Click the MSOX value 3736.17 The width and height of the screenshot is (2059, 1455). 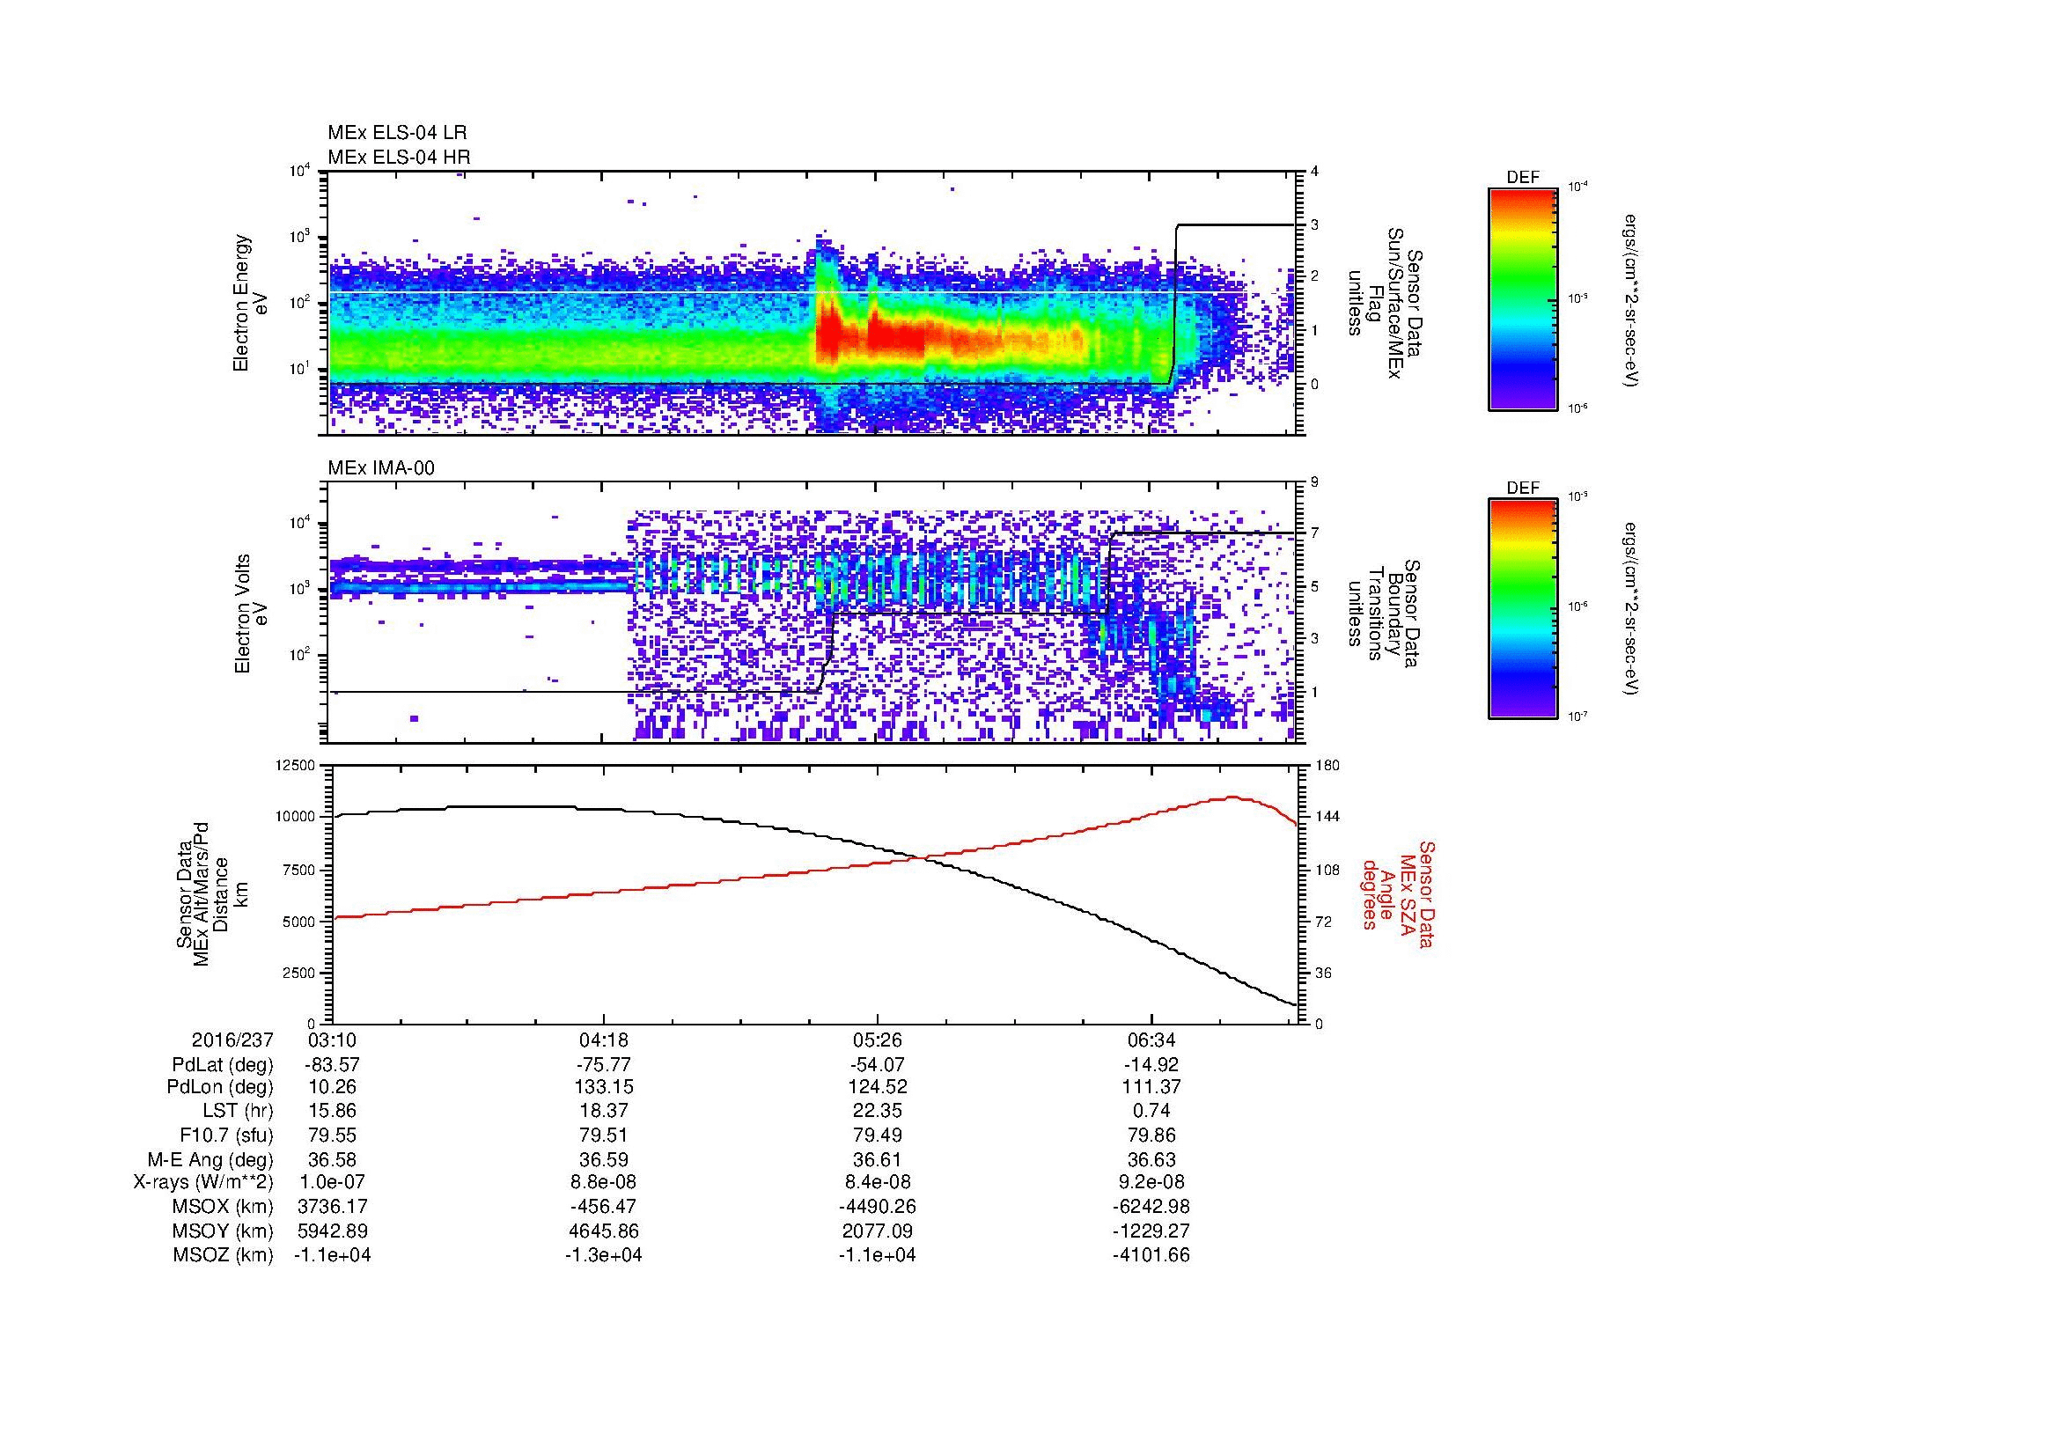(332, 1207)
